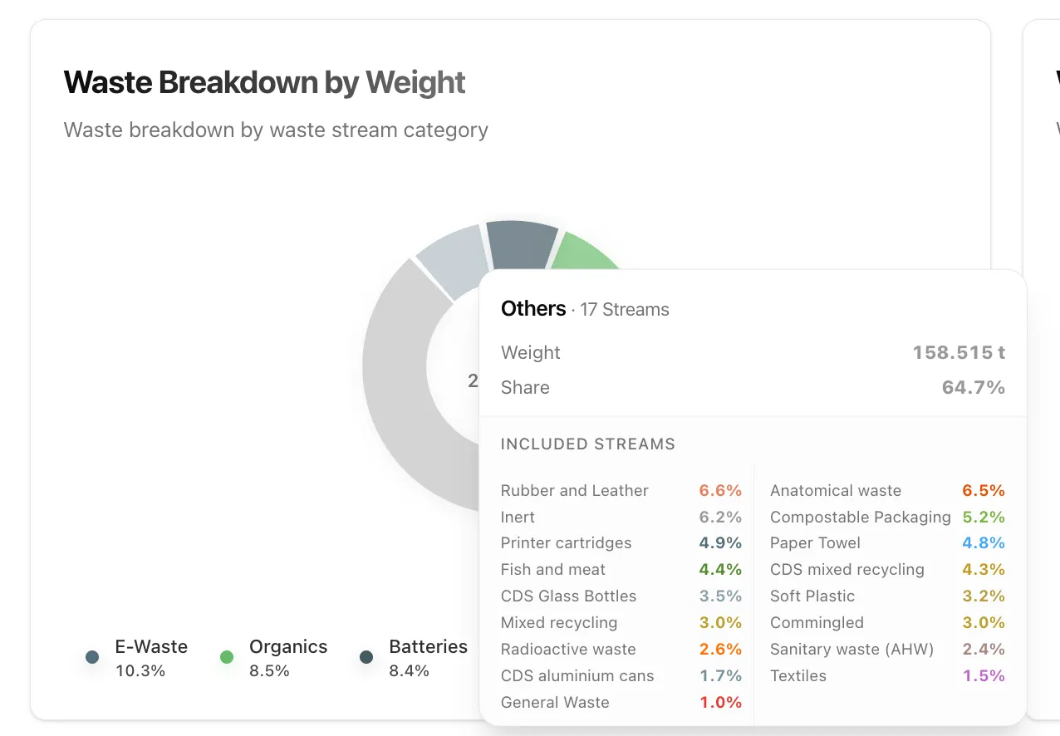Click the Weight value 158.515 t
The width and height of the screenshot is (1060, 736).
point(959,352)
